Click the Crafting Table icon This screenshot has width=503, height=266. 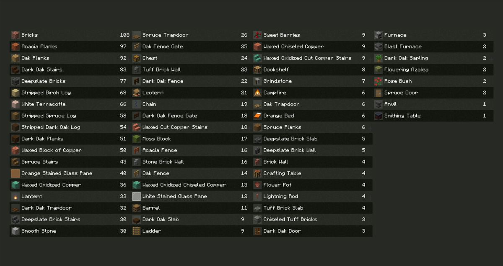point(257,173)
